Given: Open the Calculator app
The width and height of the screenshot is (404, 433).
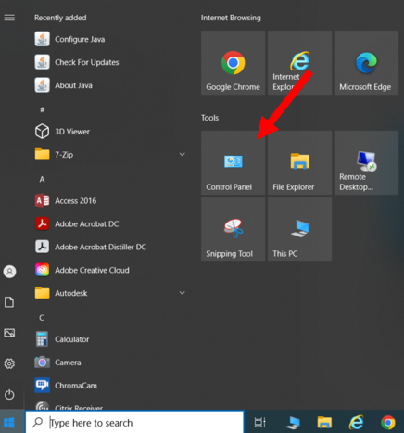Looking at the screenshot, I should click(109, 339).
